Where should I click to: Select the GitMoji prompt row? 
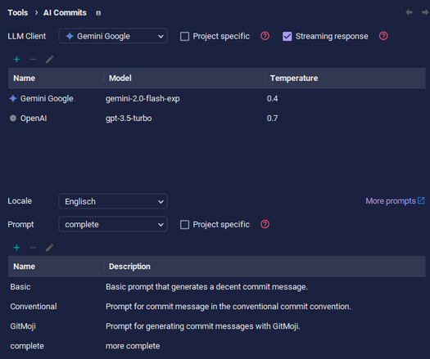217,326
